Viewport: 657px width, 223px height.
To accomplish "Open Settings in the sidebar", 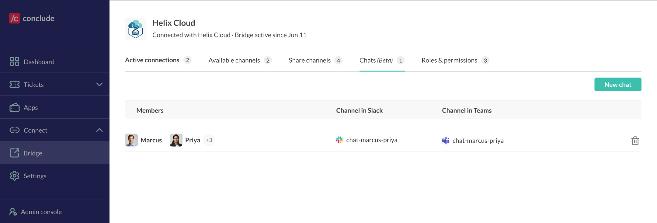I will tap(55, 176).
